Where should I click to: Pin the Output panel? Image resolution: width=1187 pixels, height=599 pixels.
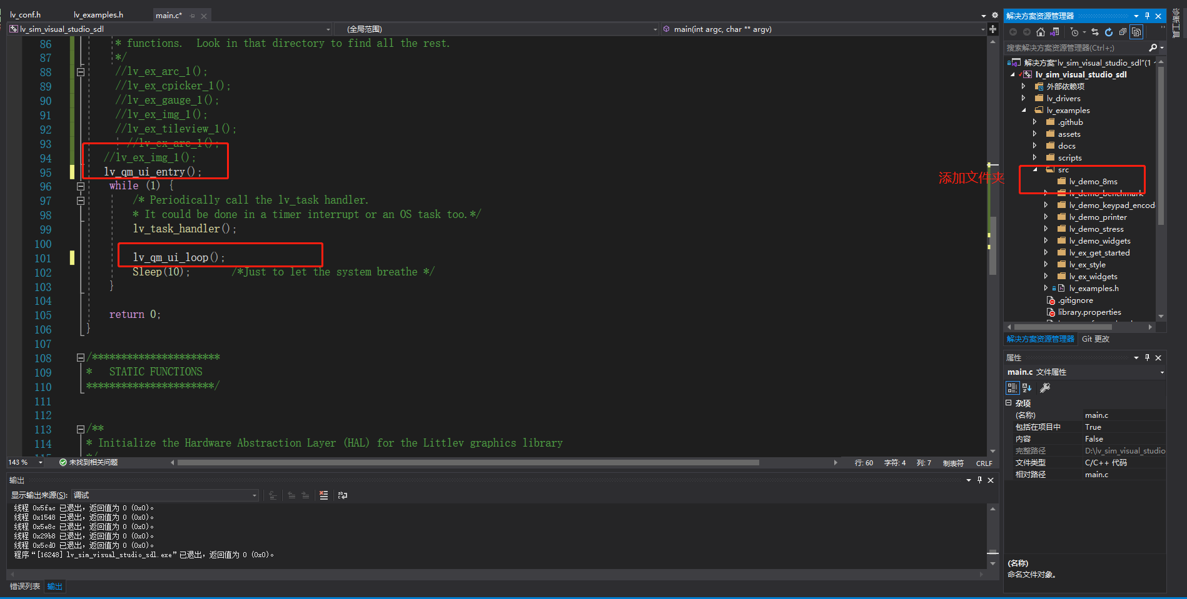(979, 480)
